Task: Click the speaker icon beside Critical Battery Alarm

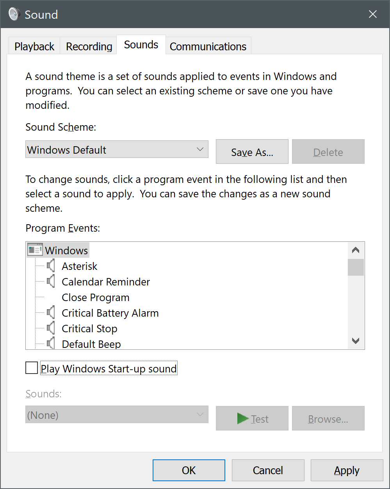Action: click(x=51, y=313)
